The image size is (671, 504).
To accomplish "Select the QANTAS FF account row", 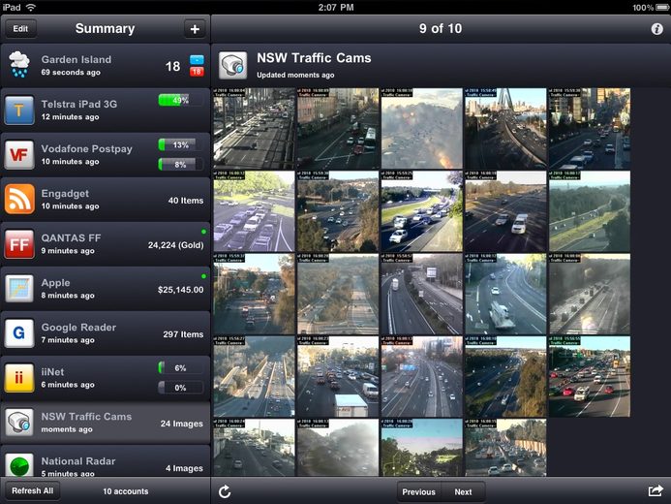I will (106, 244).
